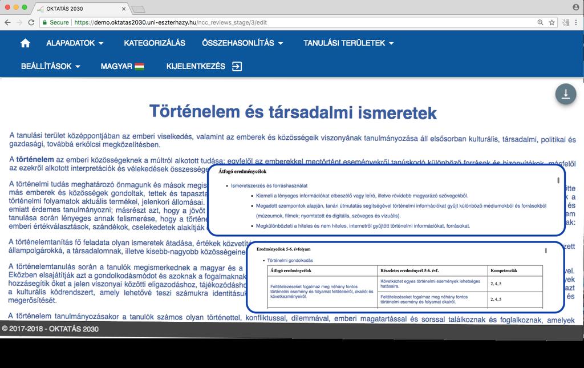
Task: Close the OKTATÁS 2030 tab
Action: pyautogui.click(x=124, y=9)
